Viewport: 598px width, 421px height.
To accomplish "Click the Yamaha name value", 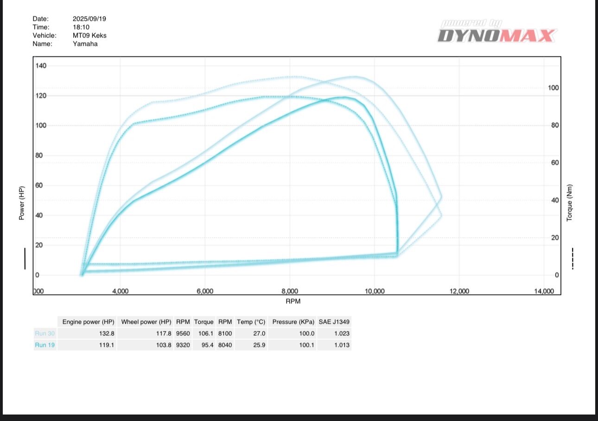I will [85, 44].
